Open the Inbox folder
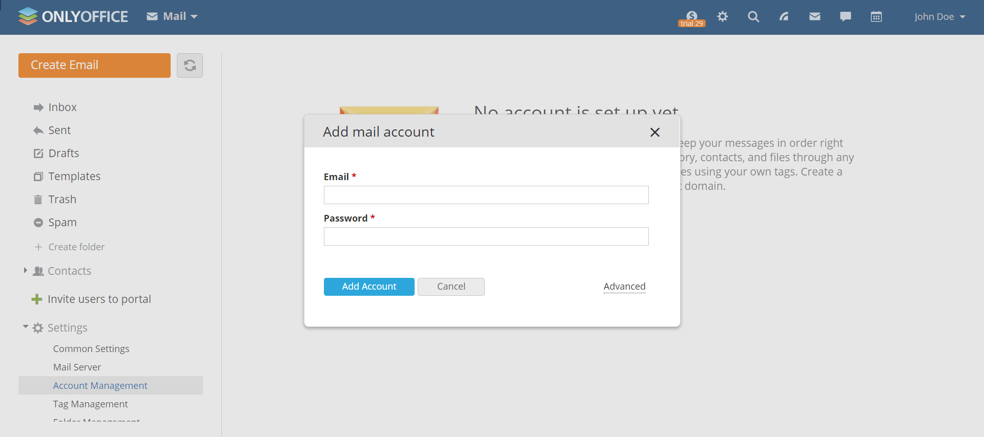Image resolution: width=984 pixels, height=437 pixels. pyautogui.click(x=62, y=107)
